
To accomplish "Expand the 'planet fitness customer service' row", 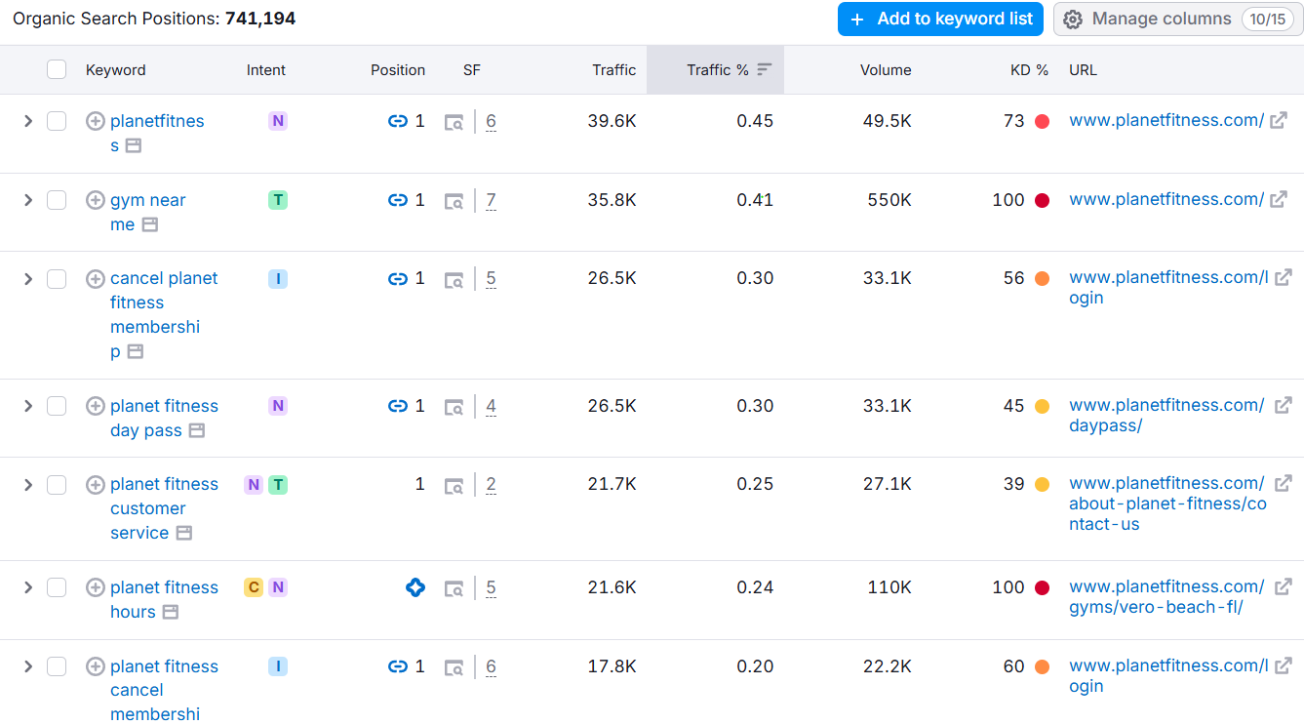I will point(28,485).
